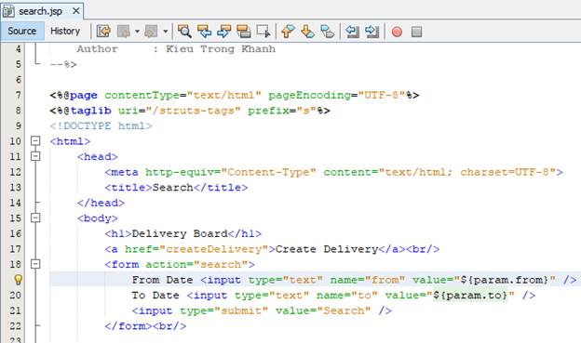Jump to Next Bookmark
Image resolution: width=581 pixels, height=343 pixels.
307,31
